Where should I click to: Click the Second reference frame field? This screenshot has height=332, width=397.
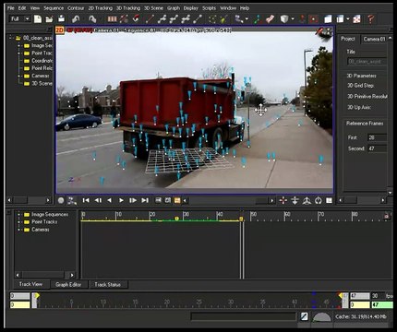(x=378, y=148)
